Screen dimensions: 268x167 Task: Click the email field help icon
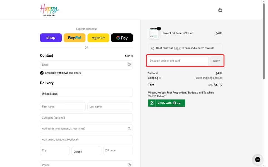(x=129, y=64)
